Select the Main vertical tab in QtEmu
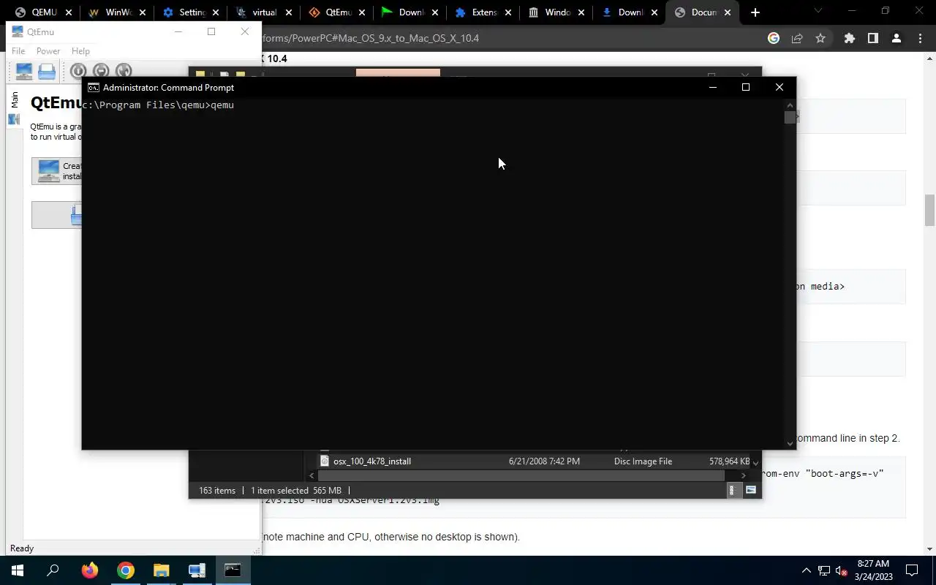The height and width of the screenshot is (585, 936). pos(15,100)
